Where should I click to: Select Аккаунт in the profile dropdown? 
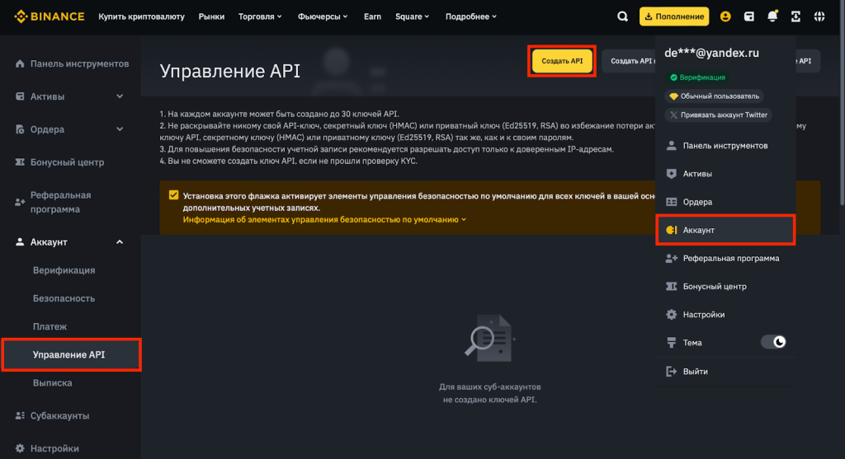[x=725, y=230]
